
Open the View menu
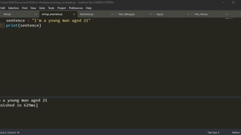pyautogui.click(x=33, y=8)
